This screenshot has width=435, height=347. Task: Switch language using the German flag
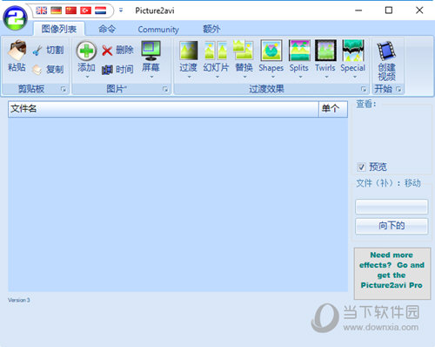57,10
